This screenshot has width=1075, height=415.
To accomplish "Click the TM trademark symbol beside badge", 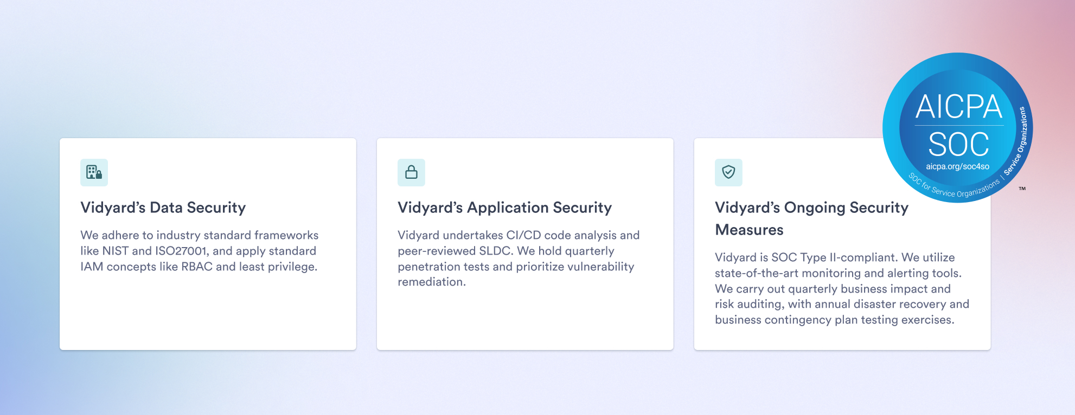I will pos(1022,189).
